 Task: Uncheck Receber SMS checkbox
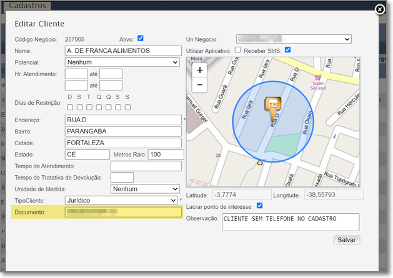(288, 50)
